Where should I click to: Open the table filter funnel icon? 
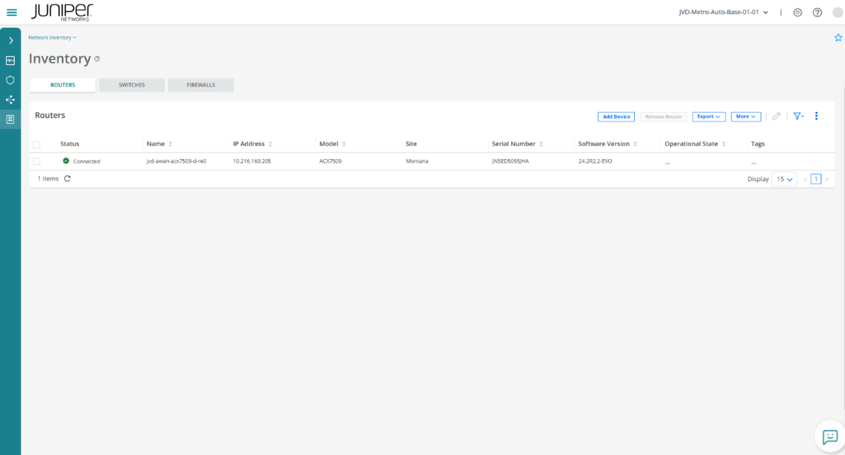tap(798, 116)
